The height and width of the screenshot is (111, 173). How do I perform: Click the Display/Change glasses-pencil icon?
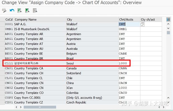(4, 10)
